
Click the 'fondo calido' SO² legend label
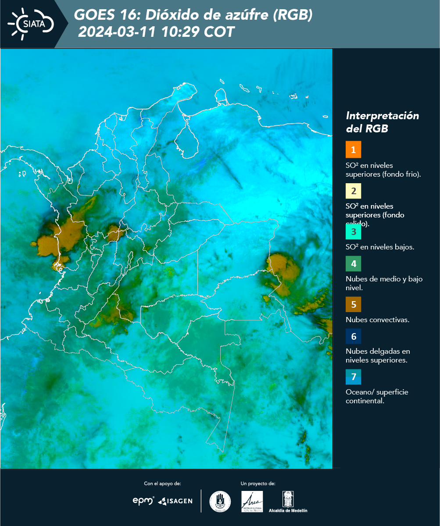click(x=375, y=215)
